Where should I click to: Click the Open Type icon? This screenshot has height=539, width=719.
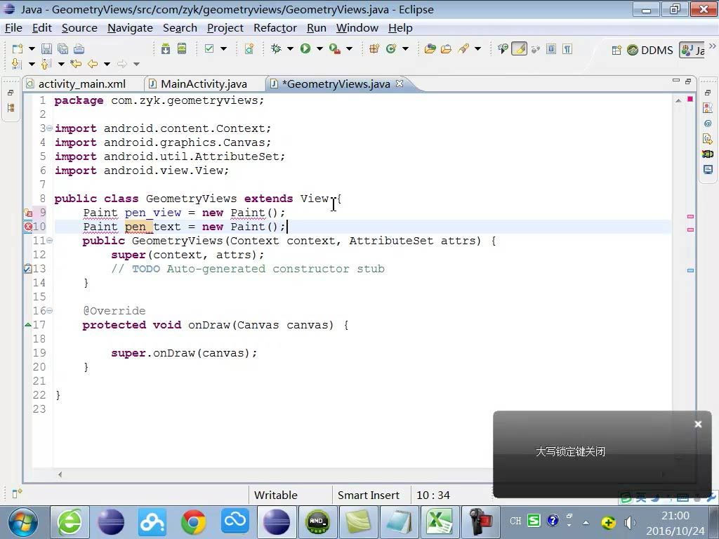pos(430,48)
